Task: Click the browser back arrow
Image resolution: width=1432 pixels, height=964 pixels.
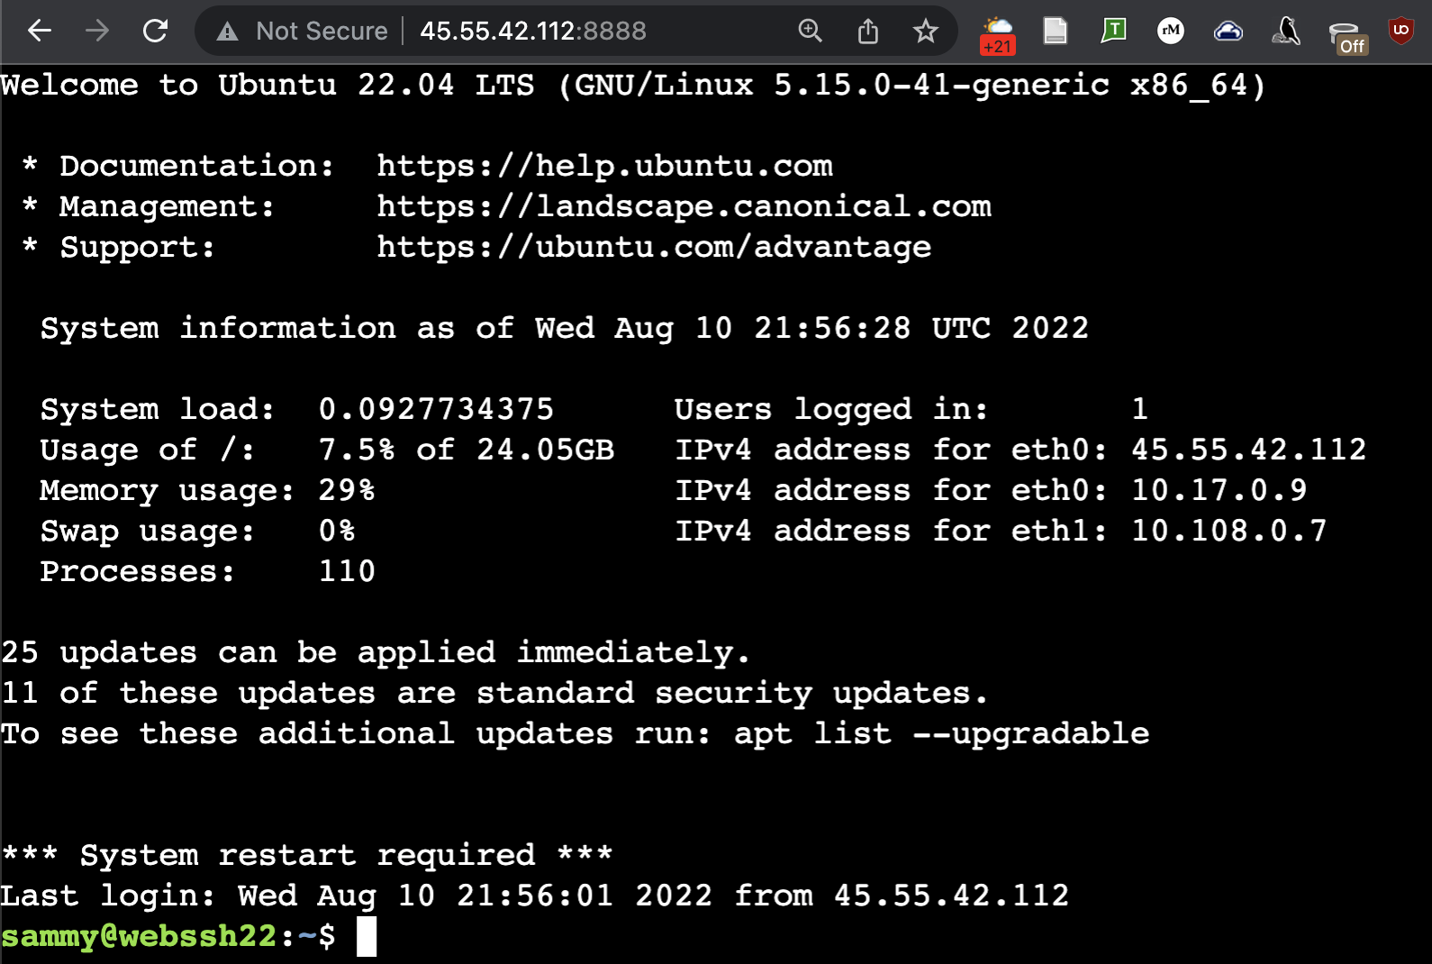Action: 40,31
